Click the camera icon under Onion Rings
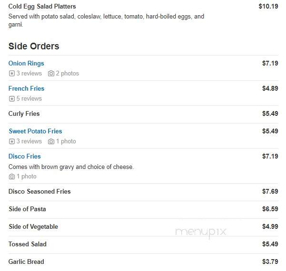Screen dimensions: 286x271 (51, 74)
